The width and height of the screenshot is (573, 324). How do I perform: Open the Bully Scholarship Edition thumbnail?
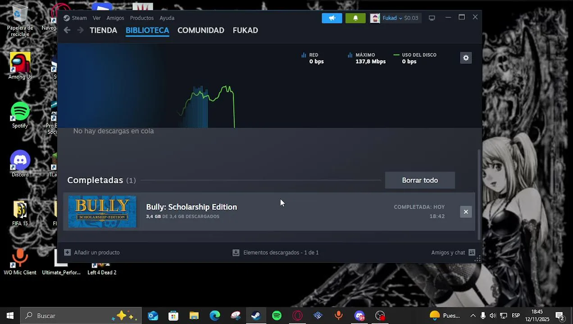(102, 211)
